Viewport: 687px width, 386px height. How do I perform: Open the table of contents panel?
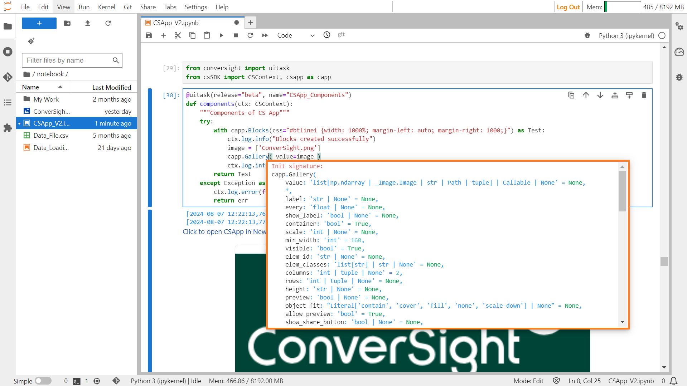[8, 103]
